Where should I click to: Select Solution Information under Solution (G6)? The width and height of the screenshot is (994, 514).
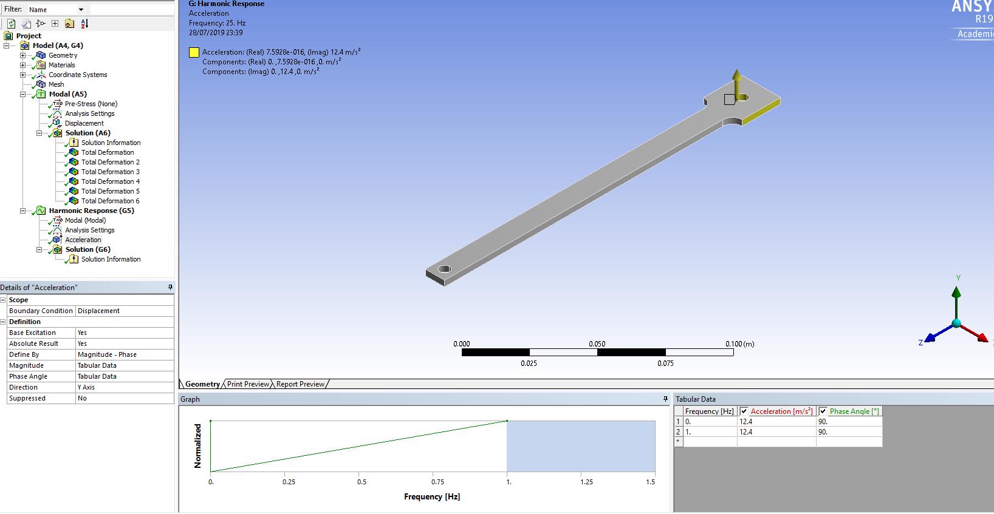click(x=111, y=259)
